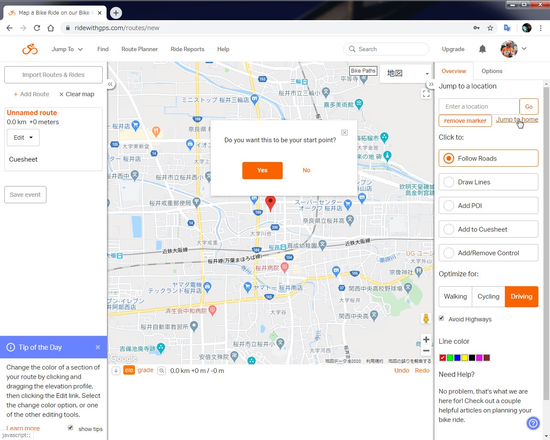
Task: Expand the route Edit dropdown
Action: pyautogui.click(x=23, y=137)
